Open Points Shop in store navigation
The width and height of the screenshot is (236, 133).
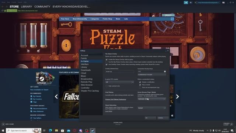107,19
